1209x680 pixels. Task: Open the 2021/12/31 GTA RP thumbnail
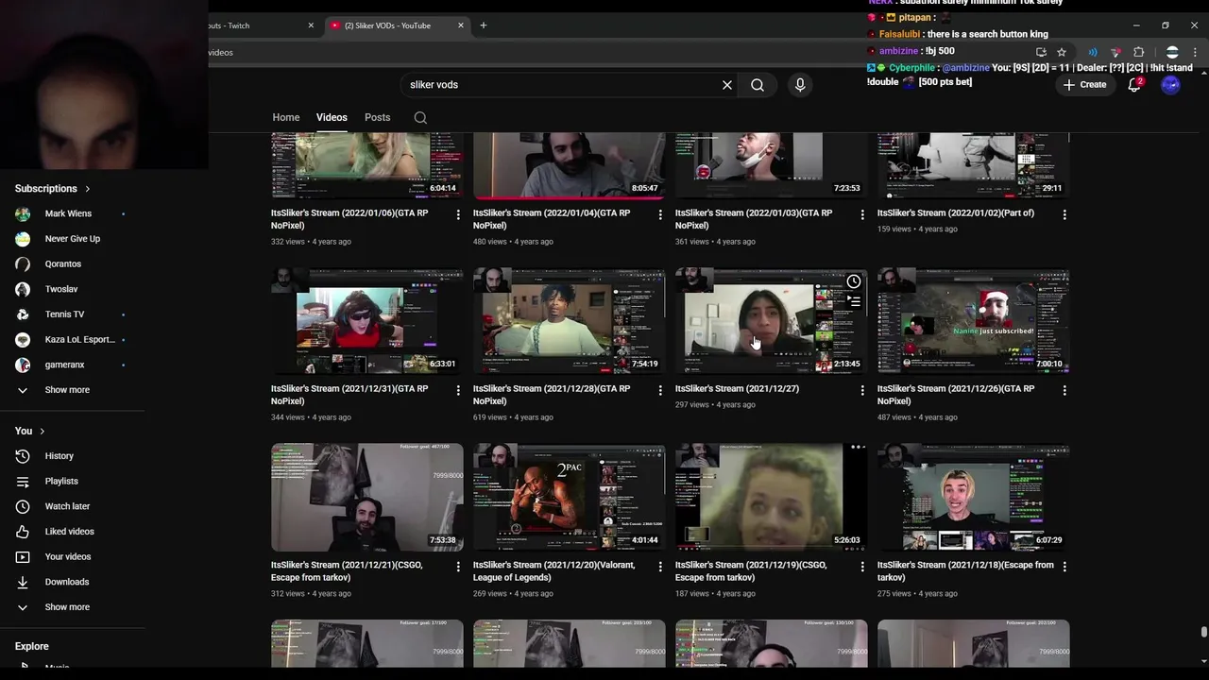tap(367, 321)
